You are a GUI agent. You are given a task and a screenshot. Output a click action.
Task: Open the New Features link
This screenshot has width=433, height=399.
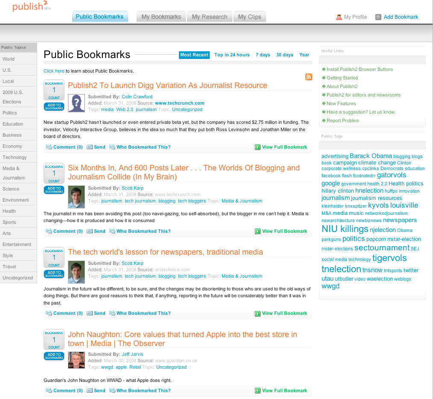341,104
